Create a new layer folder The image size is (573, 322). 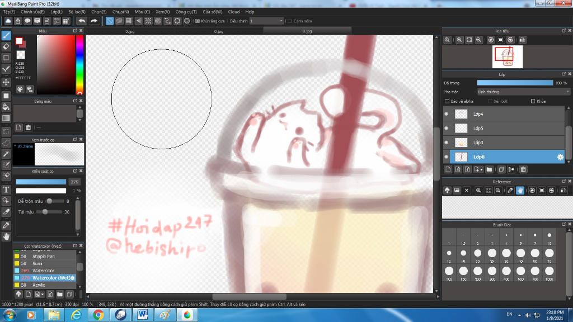tap(489, 169)
